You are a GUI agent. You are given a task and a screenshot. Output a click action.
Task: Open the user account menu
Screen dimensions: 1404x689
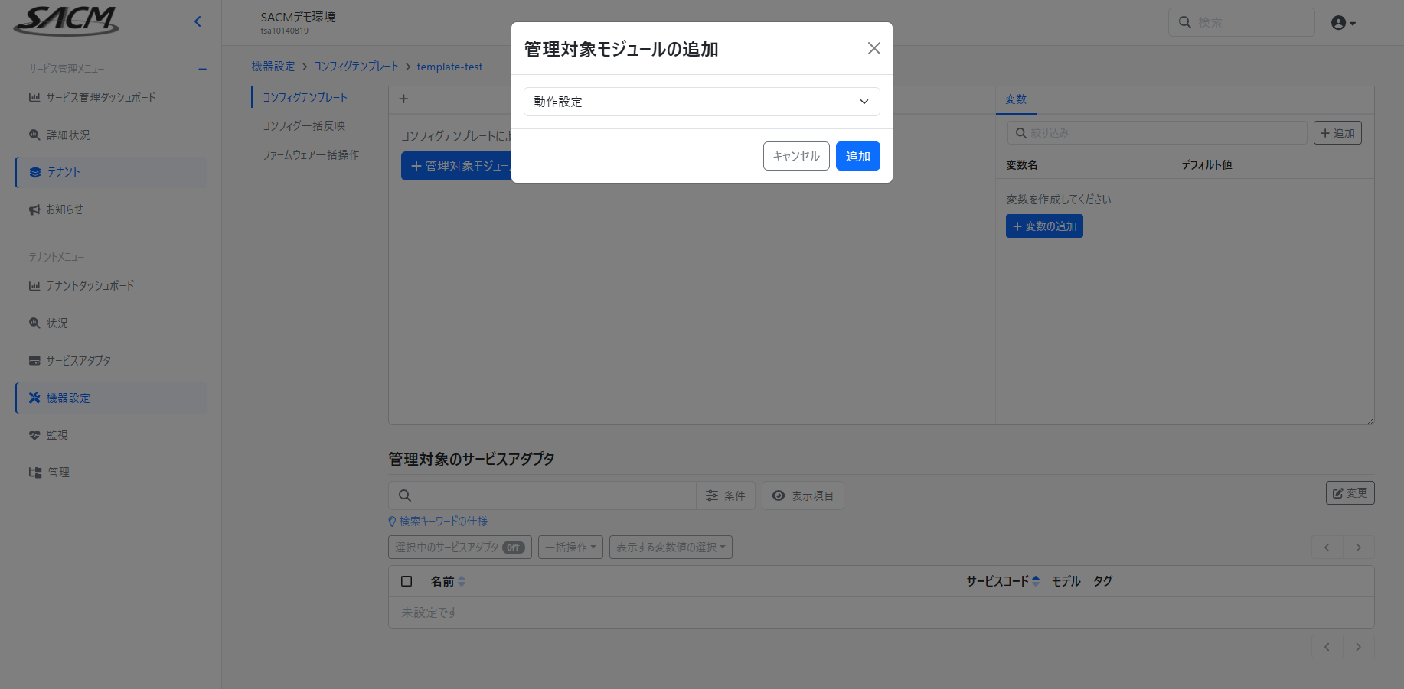click(x=1343, y=23)
